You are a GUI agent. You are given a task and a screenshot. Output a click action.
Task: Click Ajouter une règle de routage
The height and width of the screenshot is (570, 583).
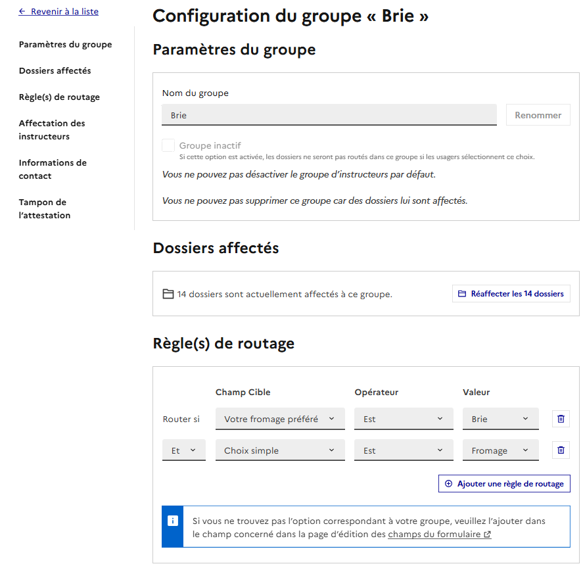(504, 484)
